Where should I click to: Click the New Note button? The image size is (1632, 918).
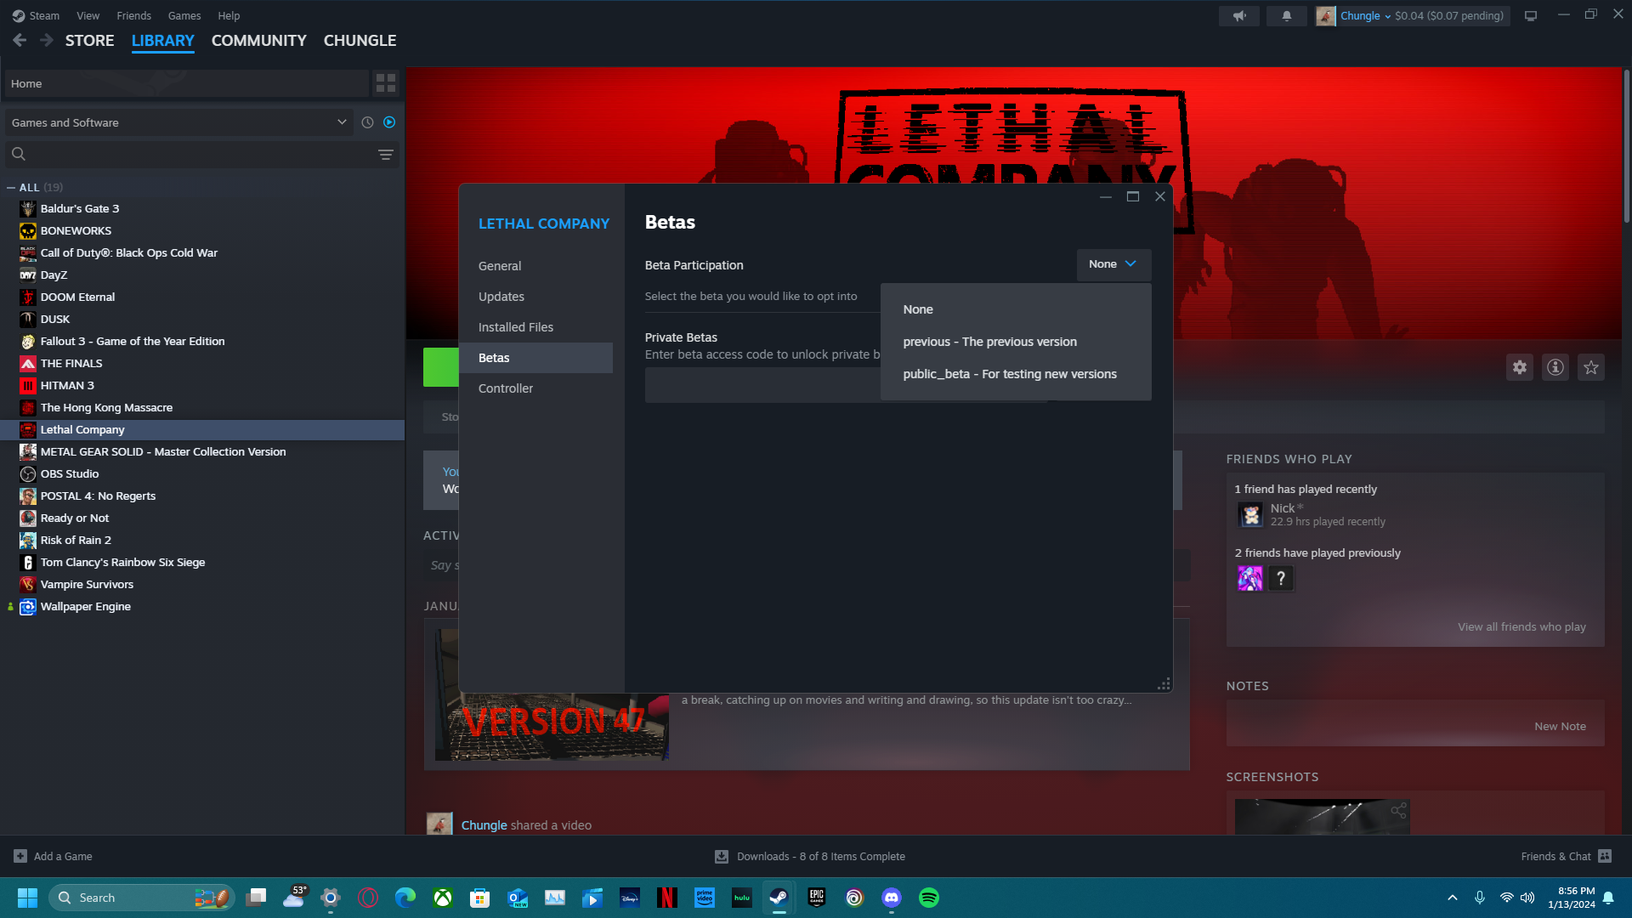[x=1559, y=726]
